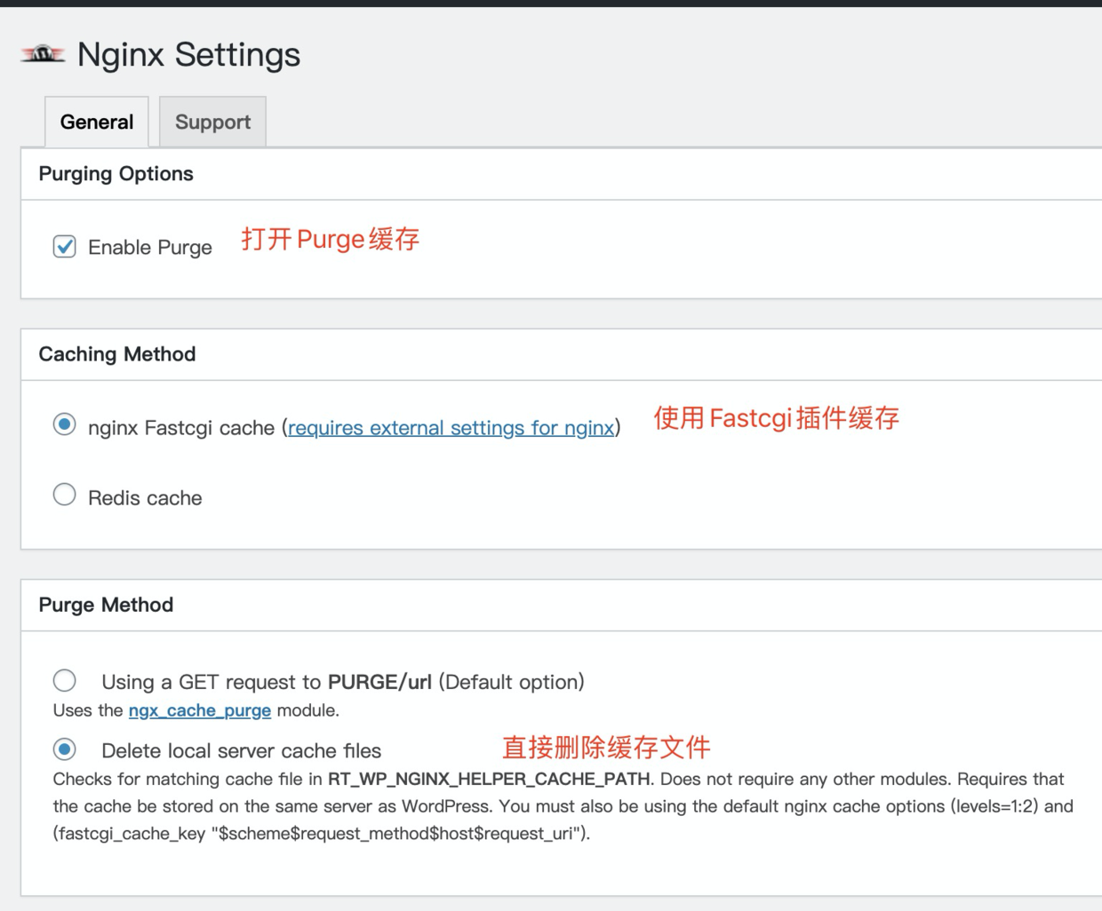Click the Using a GET request label text
This screenshot has width=1102, height=911.
pos(343,682)
